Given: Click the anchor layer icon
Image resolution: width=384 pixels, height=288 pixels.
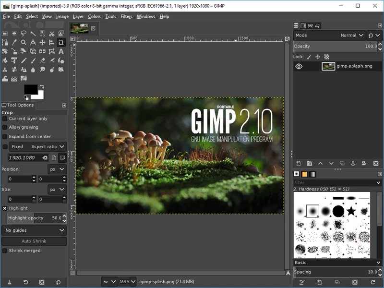Looking at the screenshot, I should (353, 164).
